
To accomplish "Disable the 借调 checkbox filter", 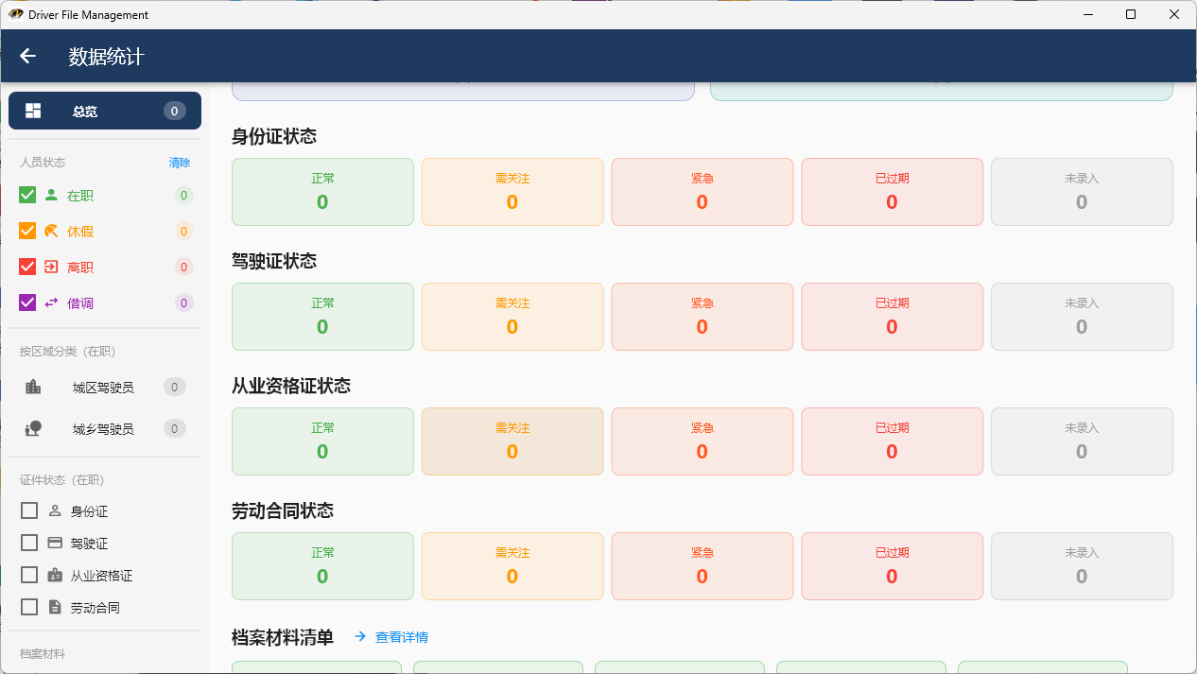I will point(27,303).
